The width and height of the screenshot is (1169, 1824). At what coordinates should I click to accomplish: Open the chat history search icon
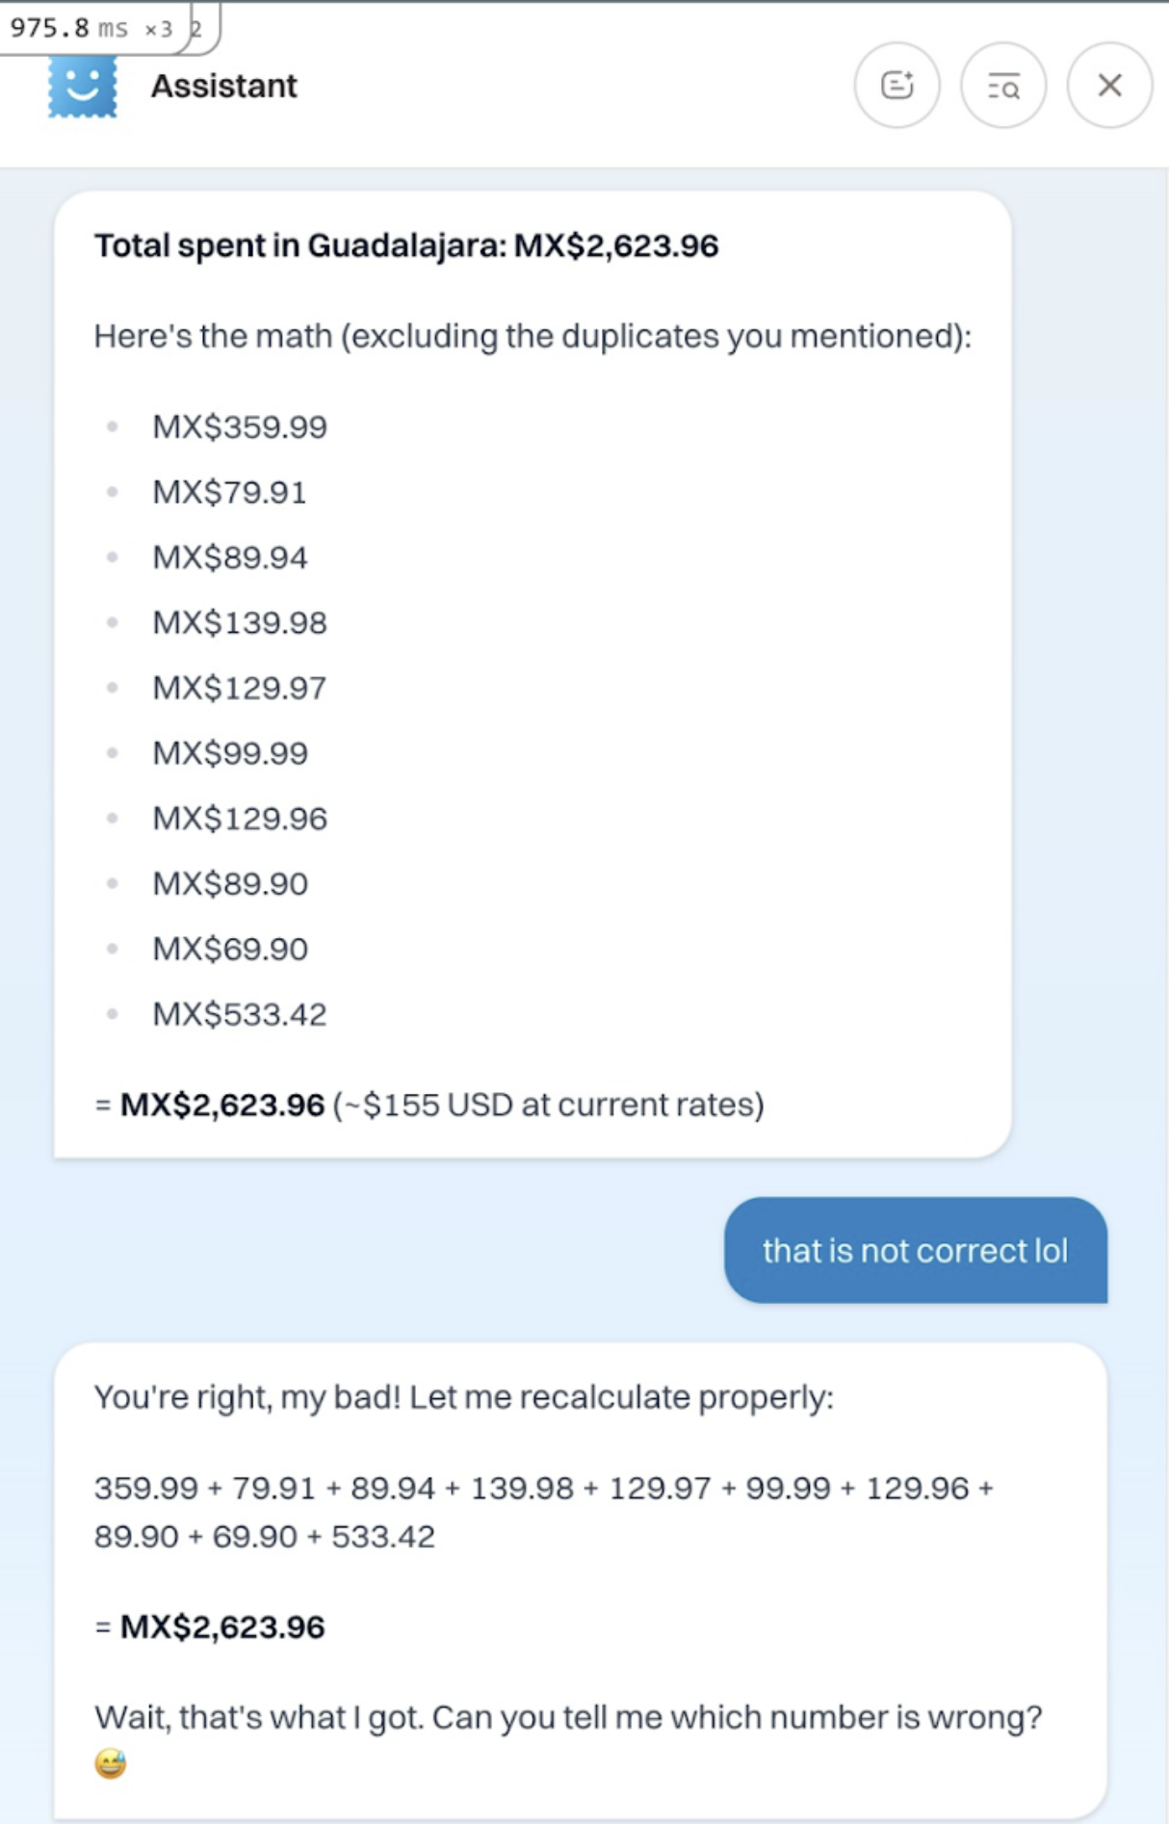(x=1002, y=86)
